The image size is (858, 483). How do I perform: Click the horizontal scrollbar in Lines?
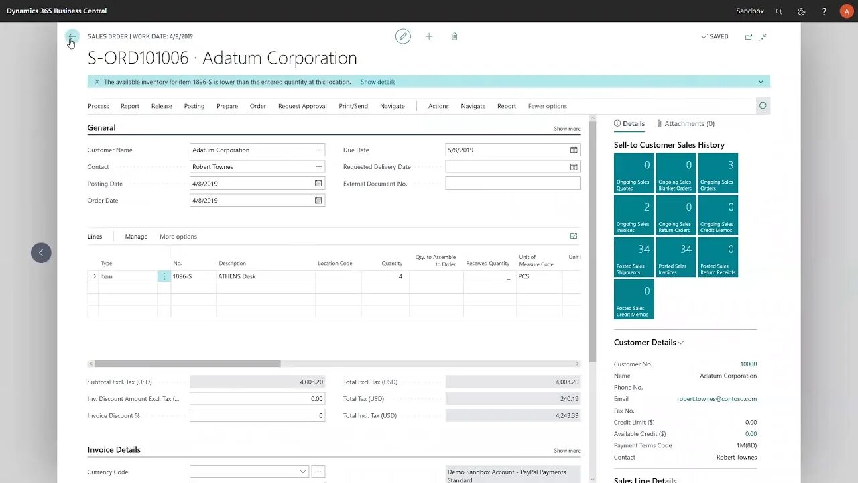(x=188, y=364)
